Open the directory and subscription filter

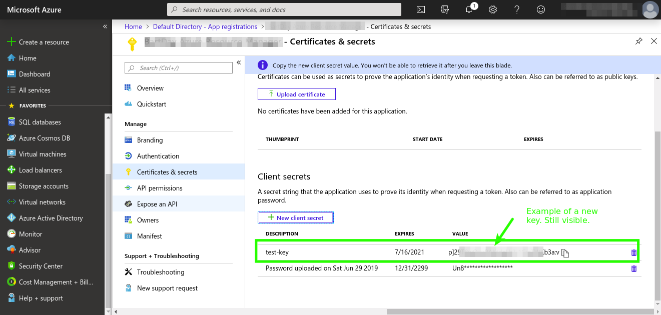(x=445, y=9)
